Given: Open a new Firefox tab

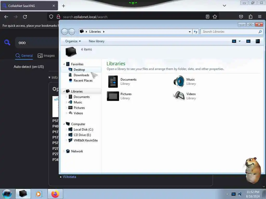Looking at the screenshot, I should coord(63,6).
